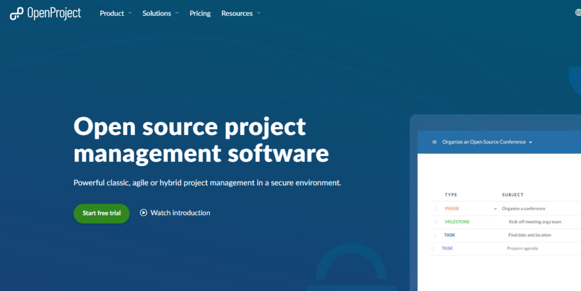Click the Watch introduction link

[175, 213]
